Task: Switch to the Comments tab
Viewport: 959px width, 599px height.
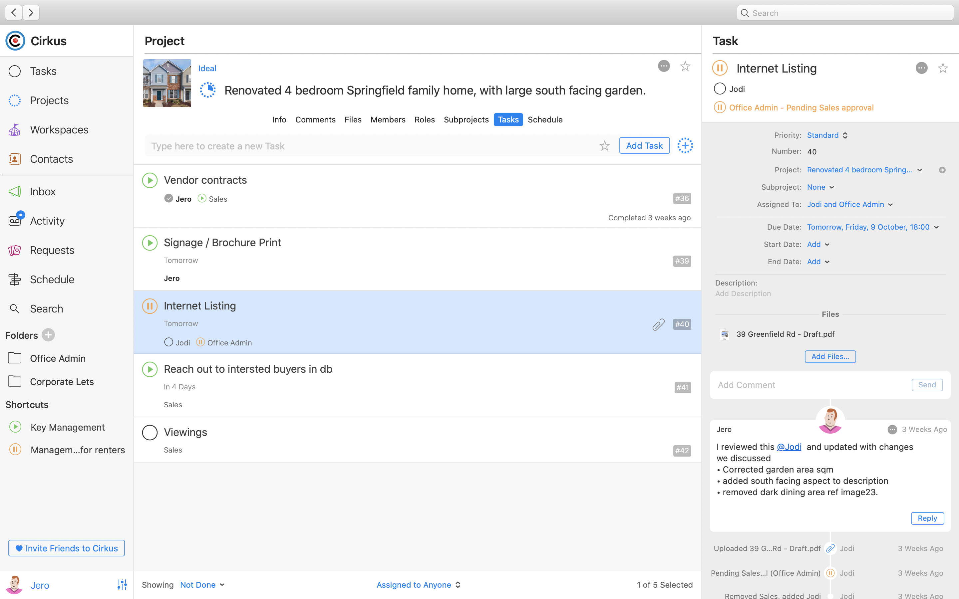Action: [315, 120]
